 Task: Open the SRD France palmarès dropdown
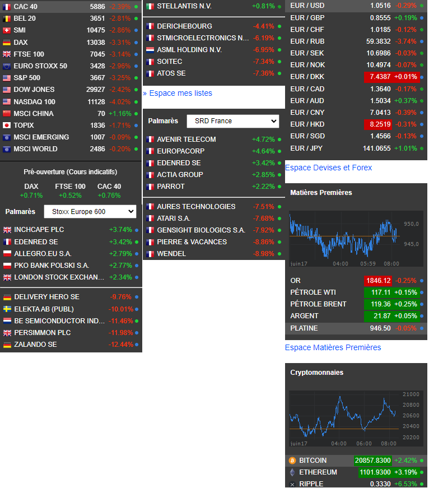(x=232, y=121)
